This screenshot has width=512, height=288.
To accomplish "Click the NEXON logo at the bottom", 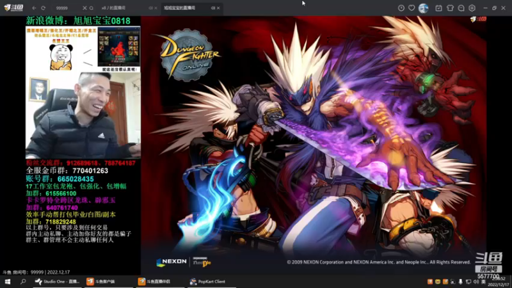I will click(172, 262).
